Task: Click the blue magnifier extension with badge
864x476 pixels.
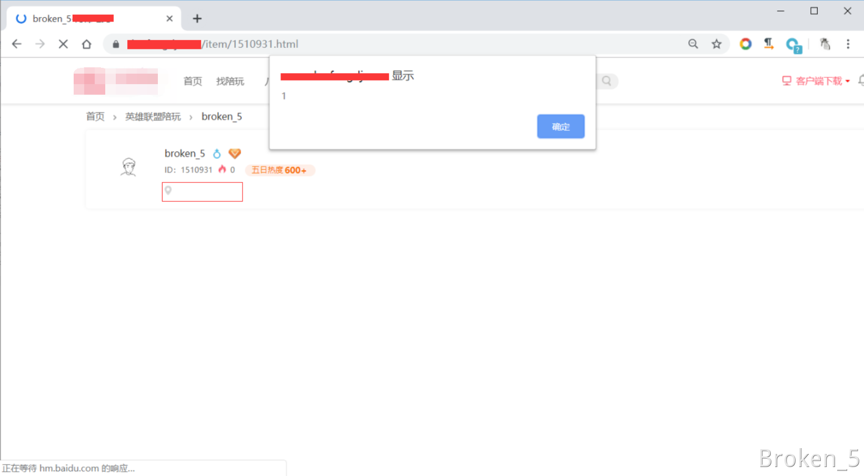Action: (793, 45)
